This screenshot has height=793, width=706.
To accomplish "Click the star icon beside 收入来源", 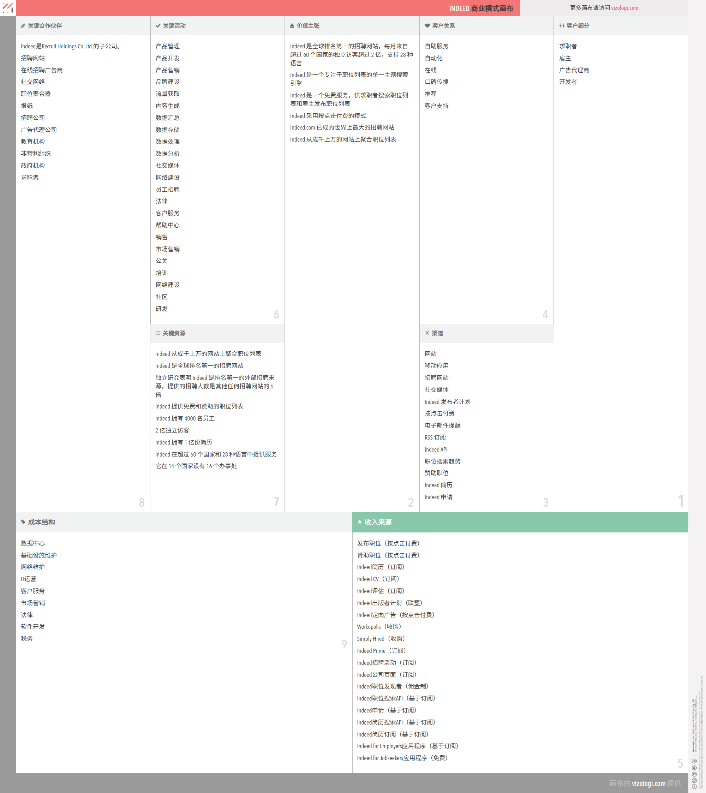I will 360,522.
